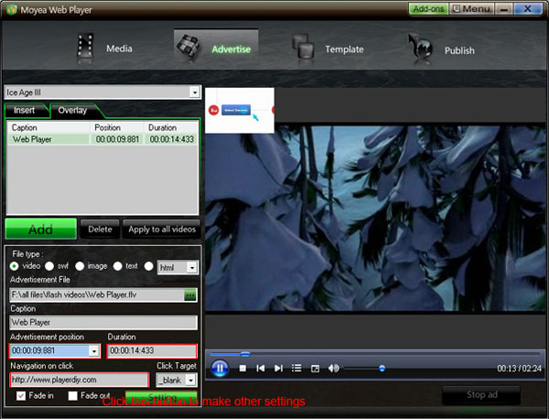Switch to the Overlay tab

pyautogui.click(x=72, y=111)
